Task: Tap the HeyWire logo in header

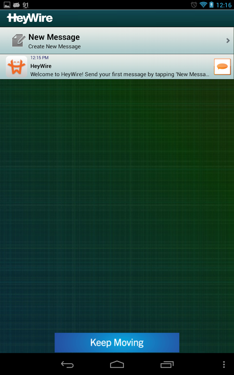Action: [x=30, y=18]
